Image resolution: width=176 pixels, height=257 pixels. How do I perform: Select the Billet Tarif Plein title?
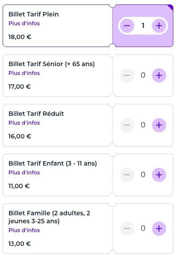click(x=33, y=14)
